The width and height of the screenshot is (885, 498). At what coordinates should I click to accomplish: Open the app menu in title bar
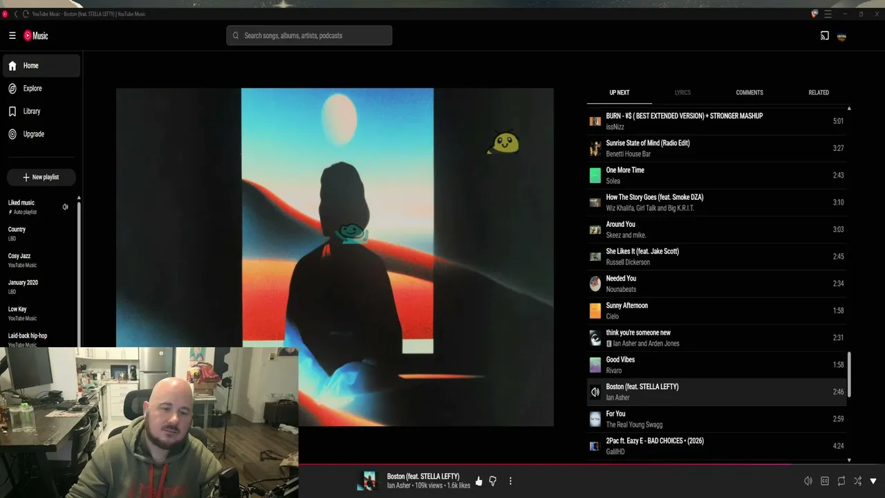point(828,14)
